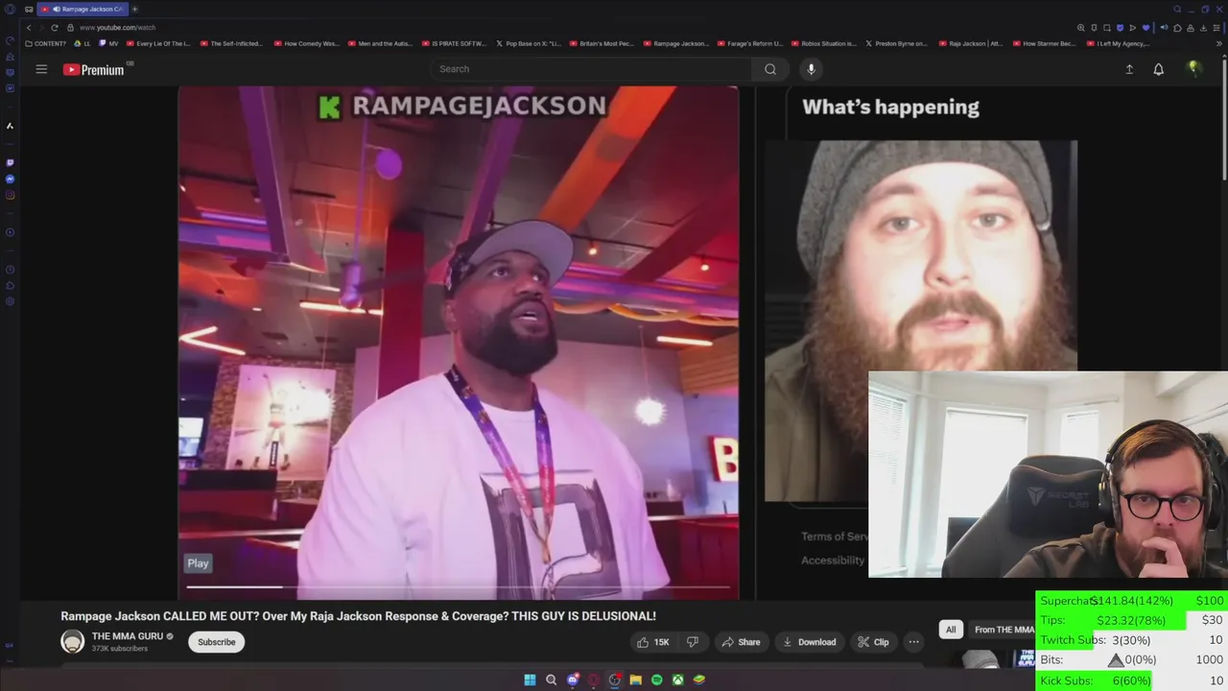
Task: Seek along the video progress bar
Action: 458,586
